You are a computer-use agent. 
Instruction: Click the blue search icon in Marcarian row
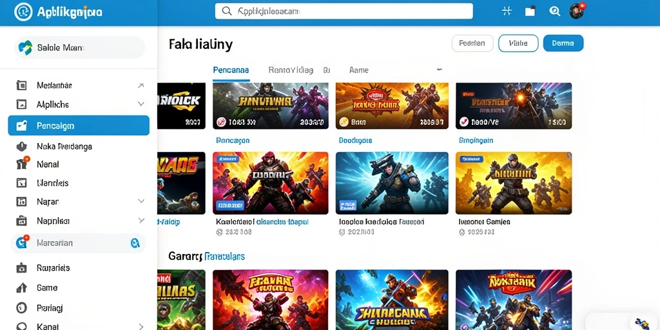tap(135, 243)
